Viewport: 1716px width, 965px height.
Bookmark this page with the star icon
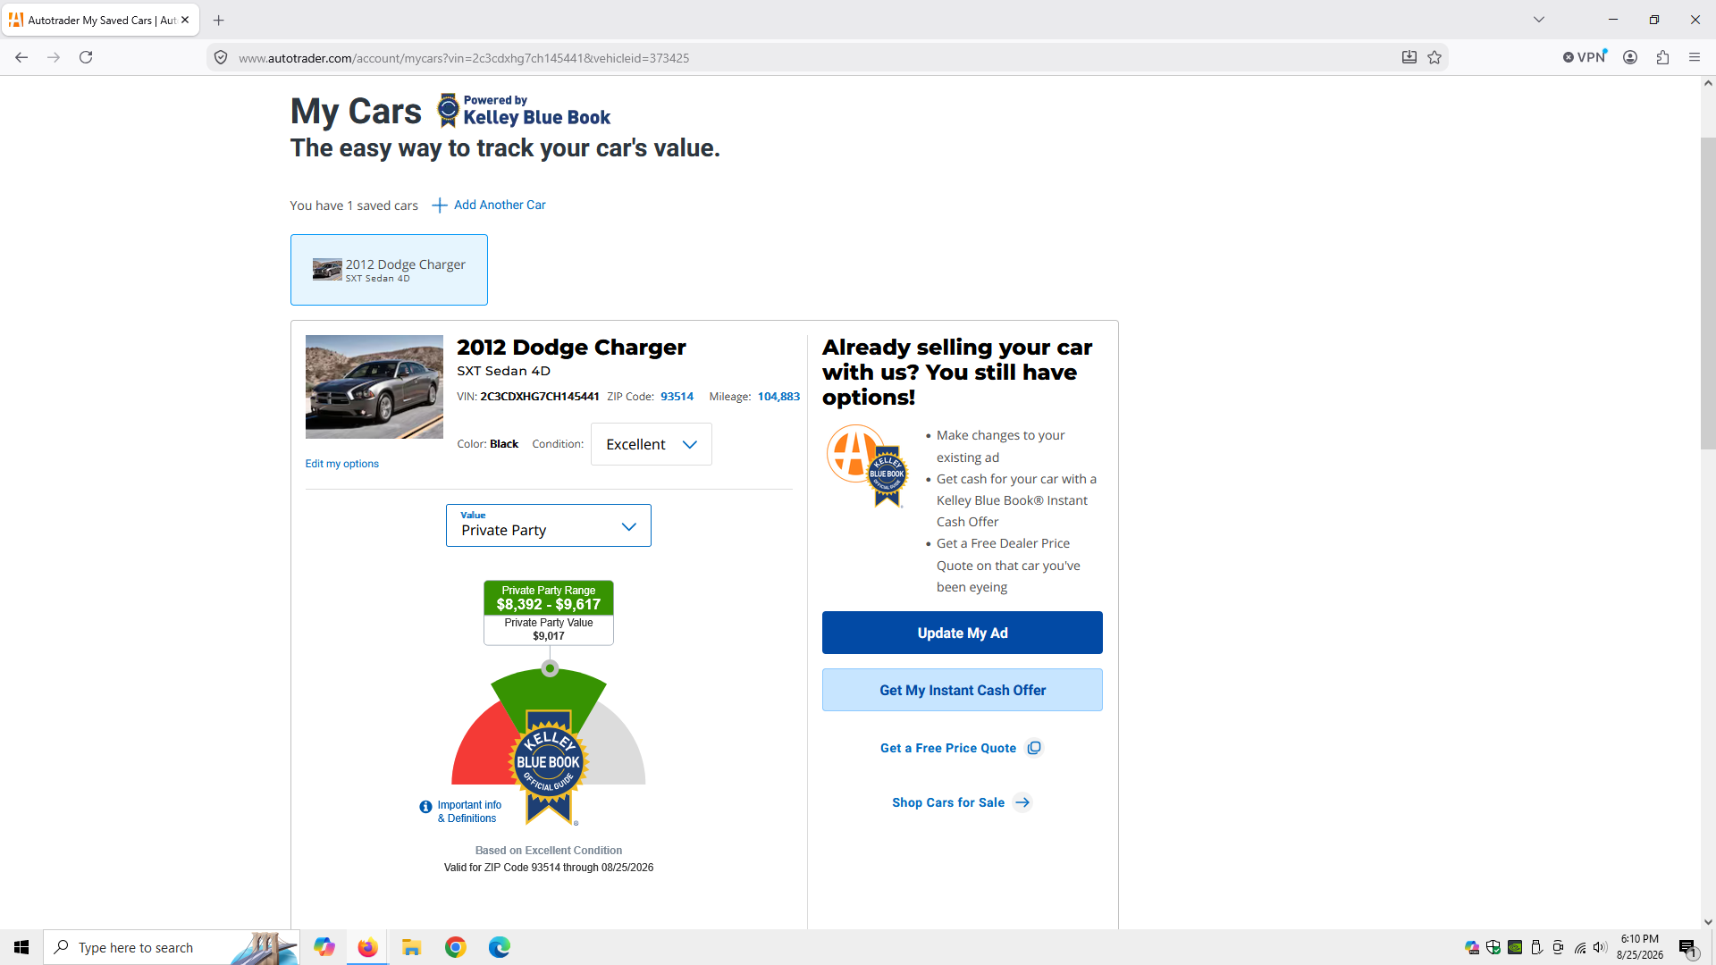point(1434,57)
